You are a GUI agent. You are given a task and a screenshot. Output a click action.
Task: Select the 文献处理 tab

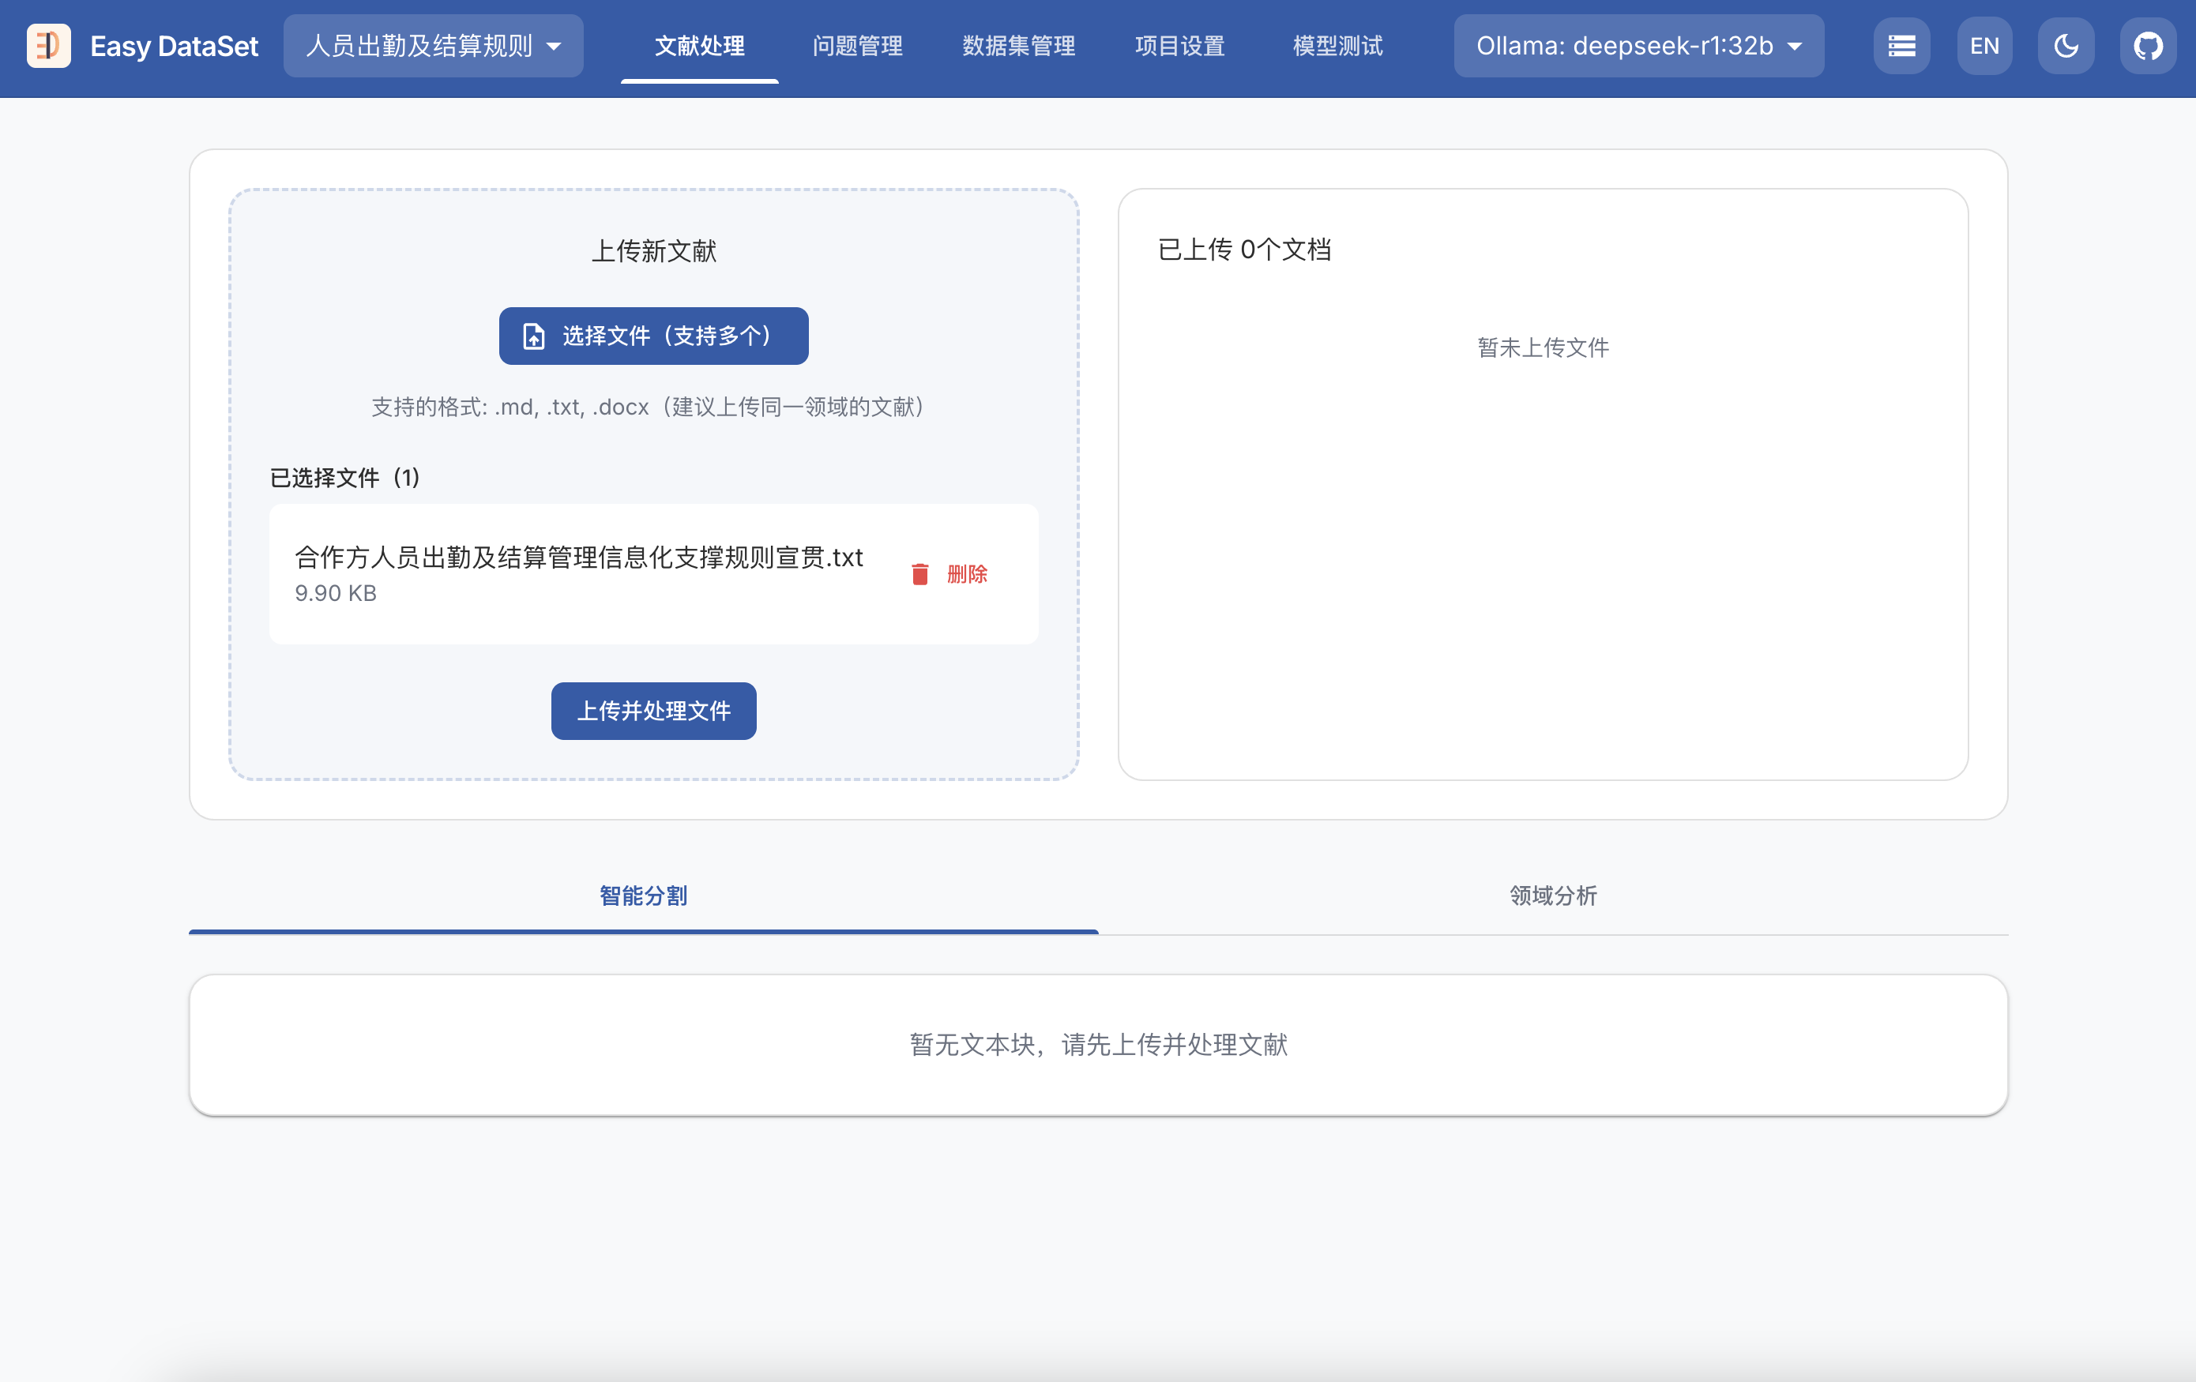[699, 46]
